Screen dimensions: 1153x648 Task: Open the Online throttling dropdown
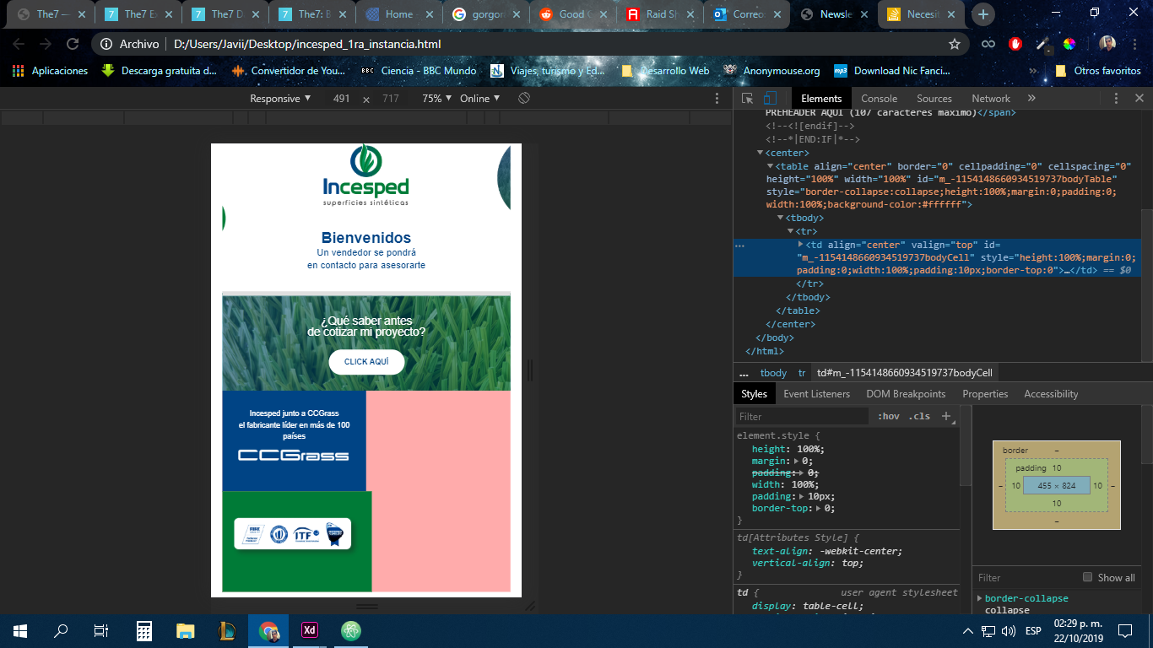pyautogui.click(x=479, y=99)
